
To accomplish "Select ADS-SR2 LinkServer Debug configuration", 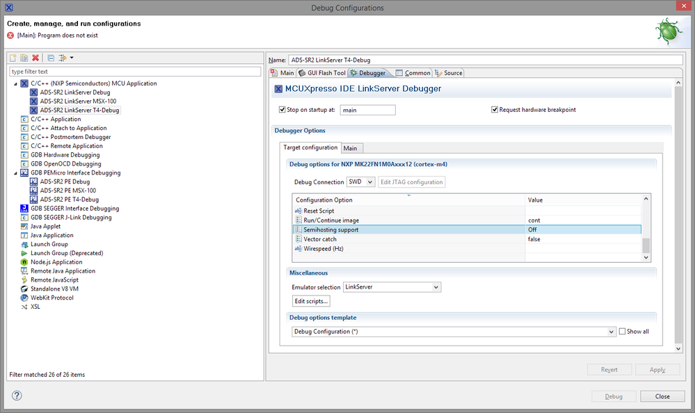I will 75,92.
